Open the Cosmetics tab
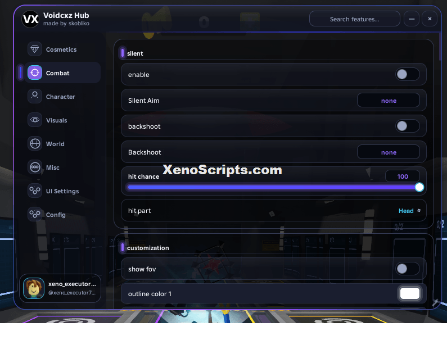The height and width of the screenshot is (340, 447). 62,49
